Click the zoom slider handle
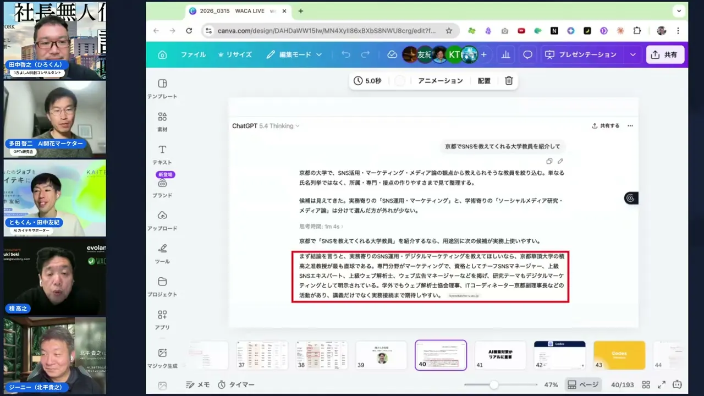Viewport: 704px width, 396px height. click(x=494, y=384)
